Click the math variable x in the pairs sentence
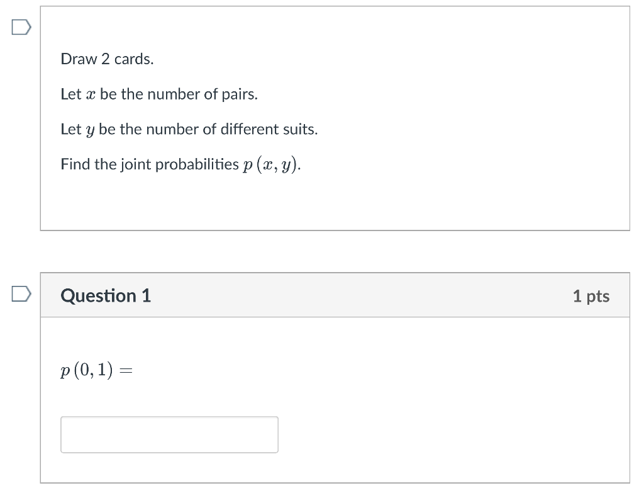The height and width of the screenshot is (500, 644). (x=91, y=95)
